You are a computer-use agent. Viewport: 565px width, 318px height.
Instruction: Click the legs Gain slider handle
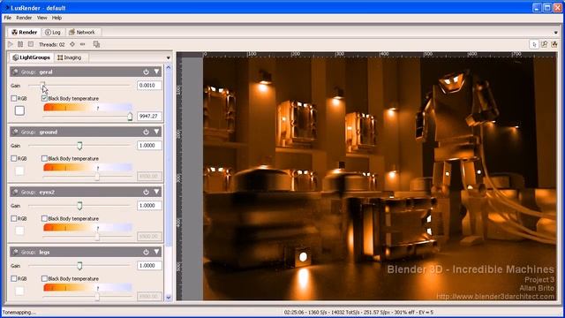pos(79,266)
